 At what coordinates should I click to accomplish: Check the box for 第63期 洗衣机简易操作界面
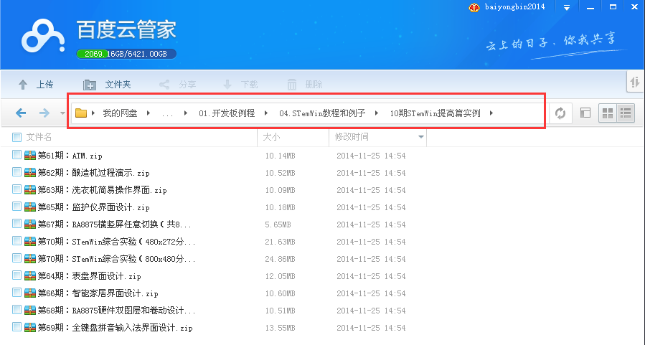[17, 189]
